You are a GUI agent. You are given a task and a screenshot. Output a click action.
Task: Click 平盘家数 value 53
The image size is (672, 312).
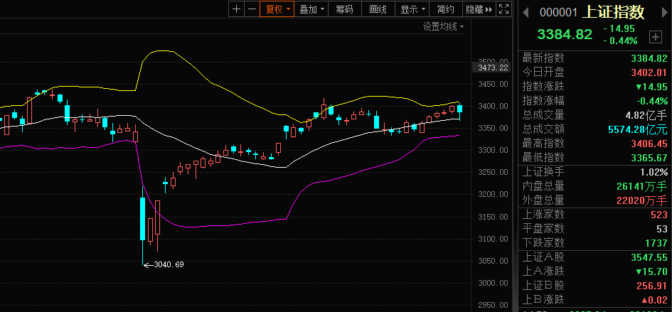point(662,228)
